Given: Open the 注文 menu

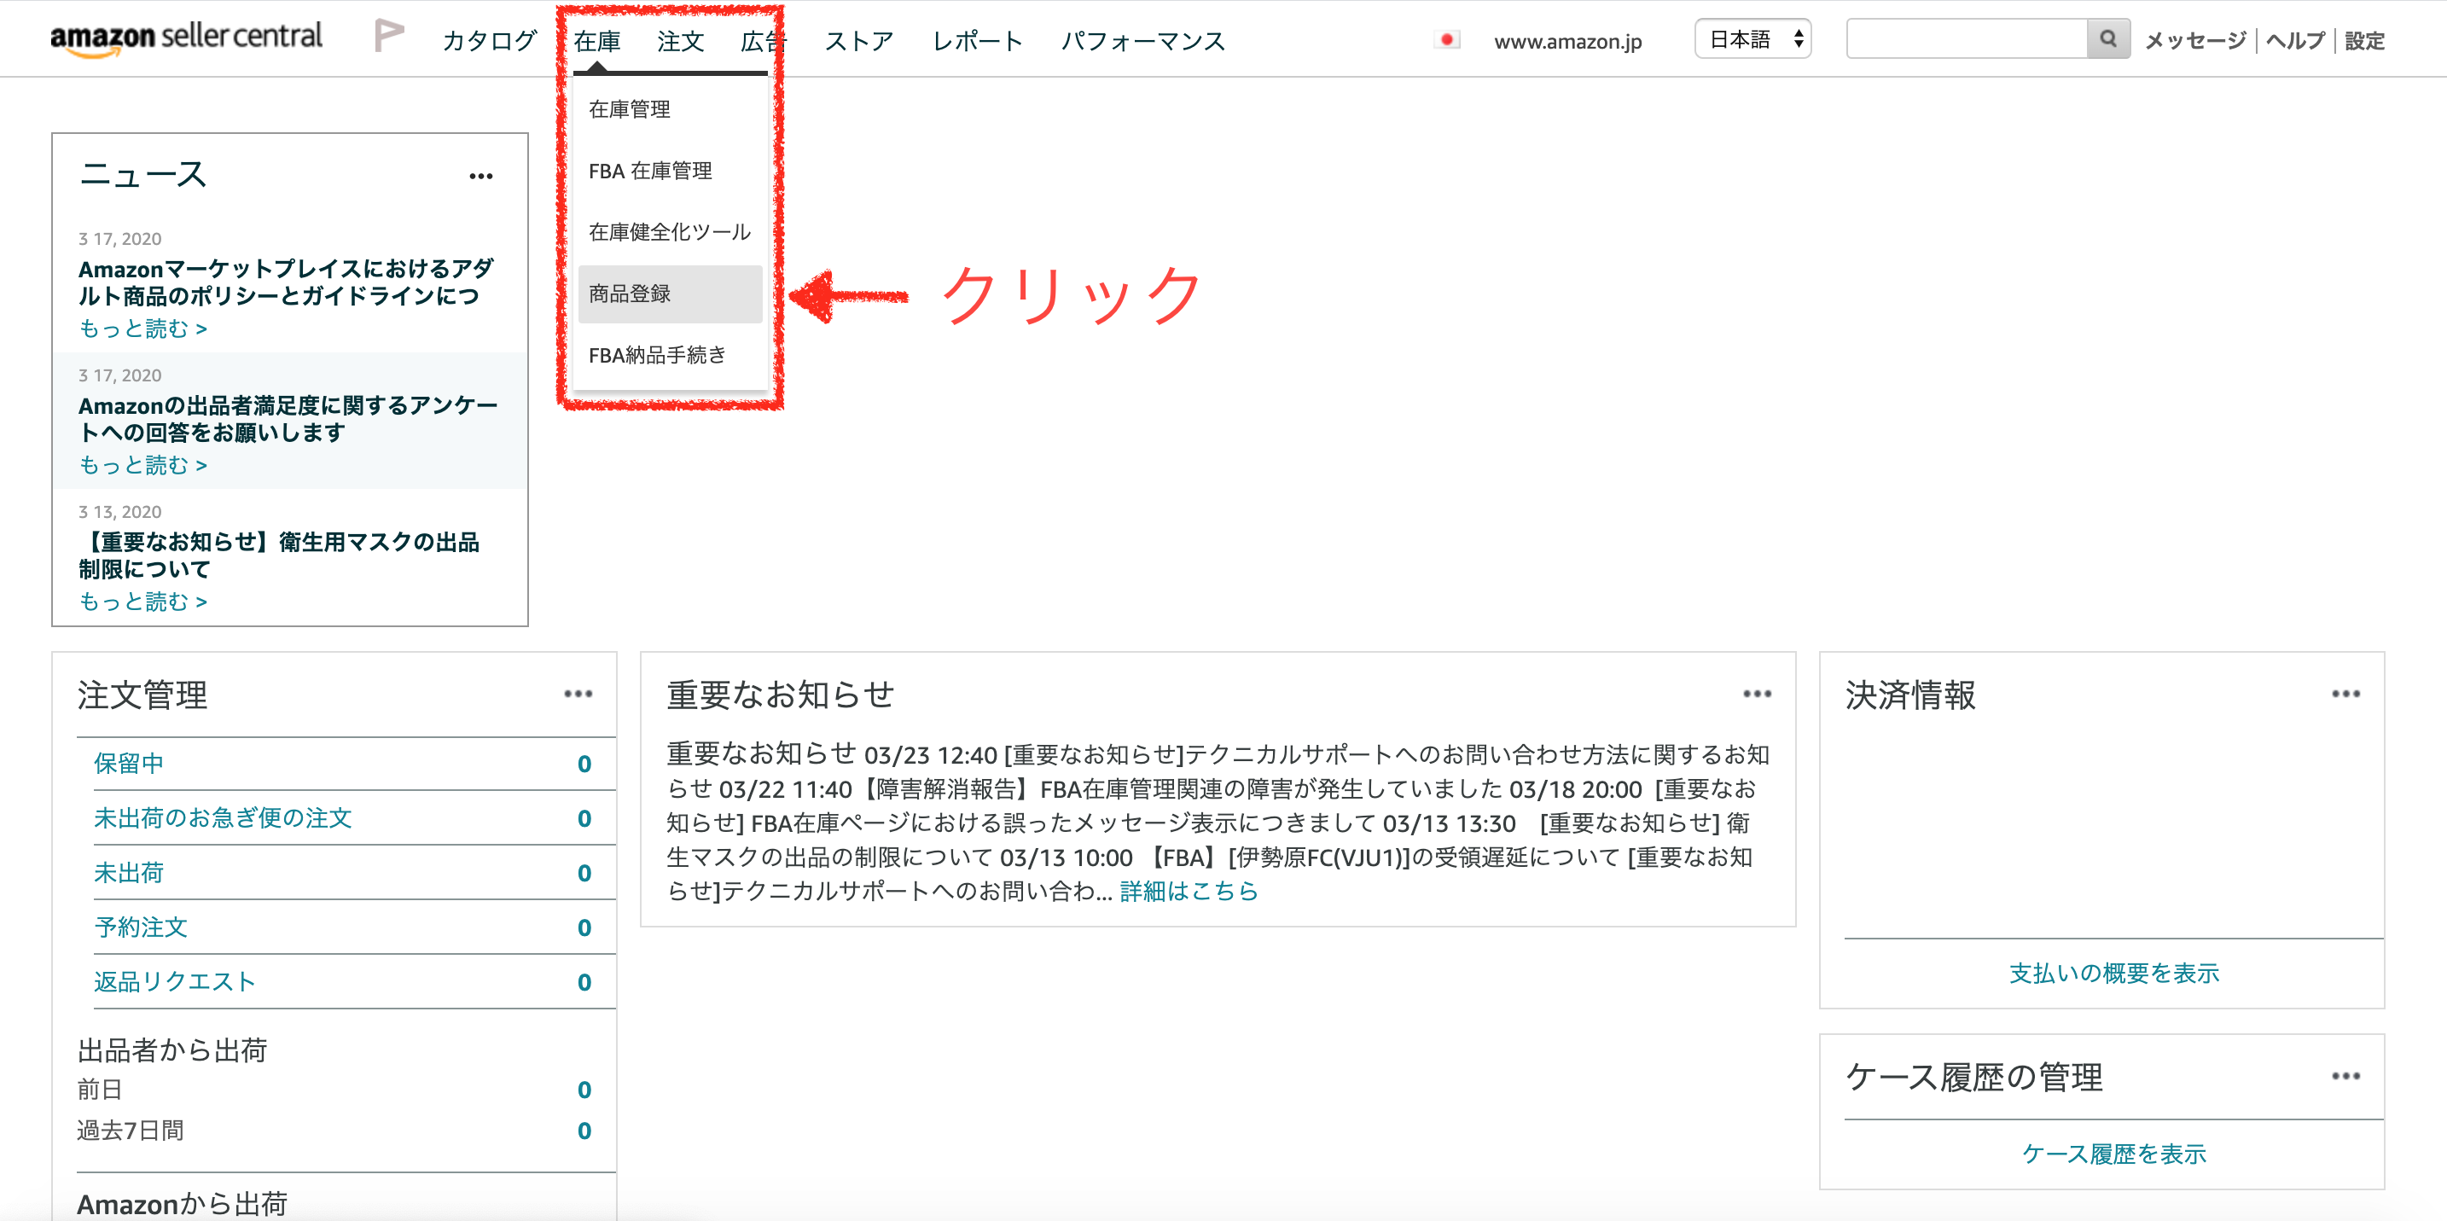Looking at the screenshot, I should (x=680, y=41).
